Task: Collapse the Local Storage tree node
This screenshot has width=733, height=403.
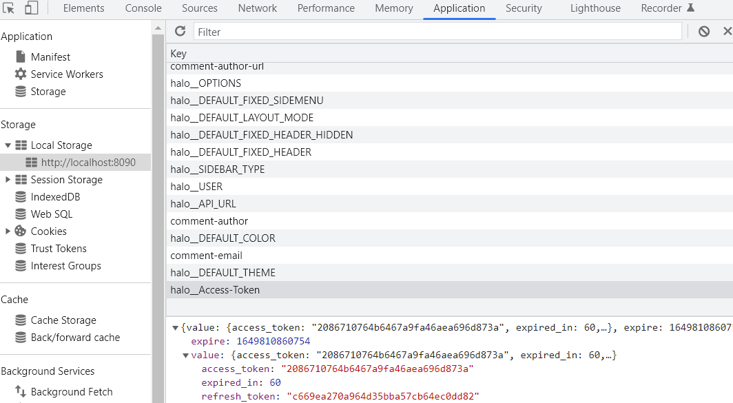Action: point(8,145)
